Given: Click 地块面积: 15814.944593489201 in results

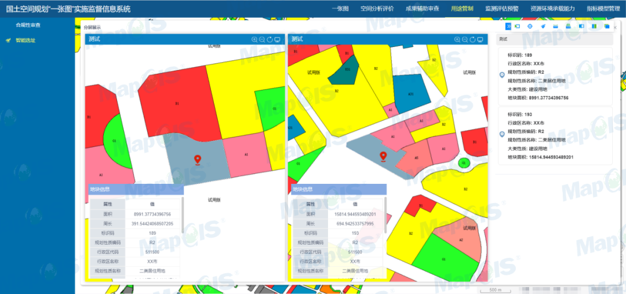Looking at the screenshot, I should (540, 157).
